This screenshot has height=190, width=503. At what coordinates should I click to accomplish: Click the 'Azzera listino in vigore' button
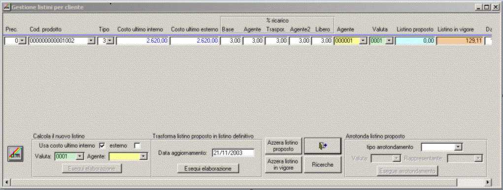[283, 165]
